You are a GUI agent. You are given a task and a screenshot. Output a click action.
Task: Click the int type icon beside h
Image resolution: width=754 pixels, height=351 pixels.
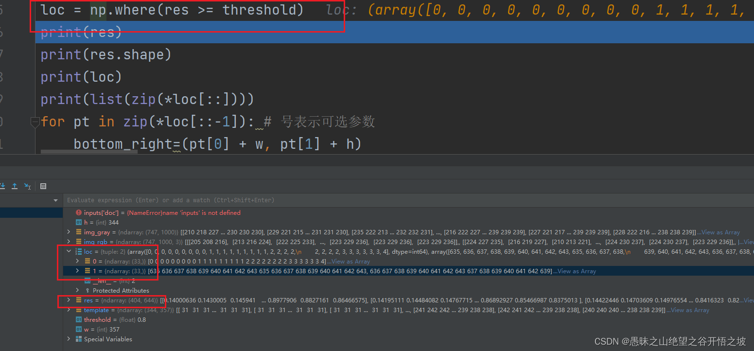pos(79,223)
